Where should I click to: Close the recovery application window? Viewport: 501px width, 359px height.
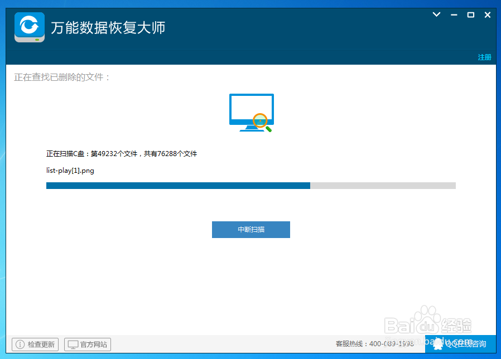[488, 14]
